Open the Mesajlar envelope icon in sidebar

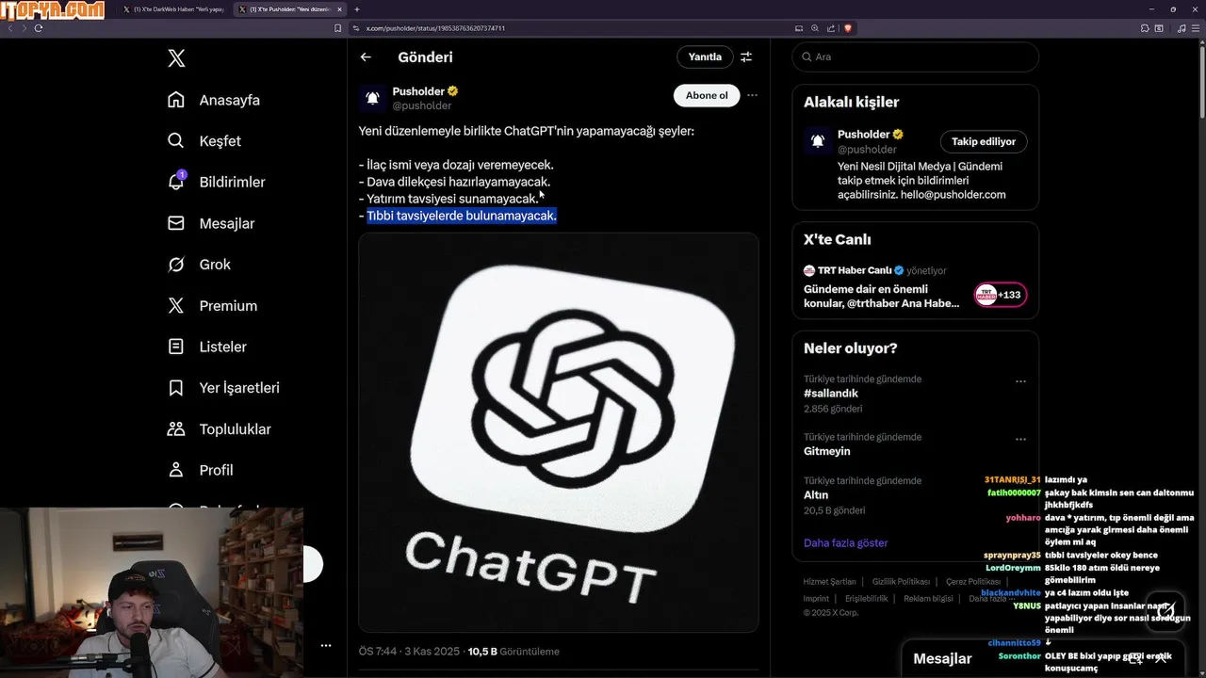[176, 223]
